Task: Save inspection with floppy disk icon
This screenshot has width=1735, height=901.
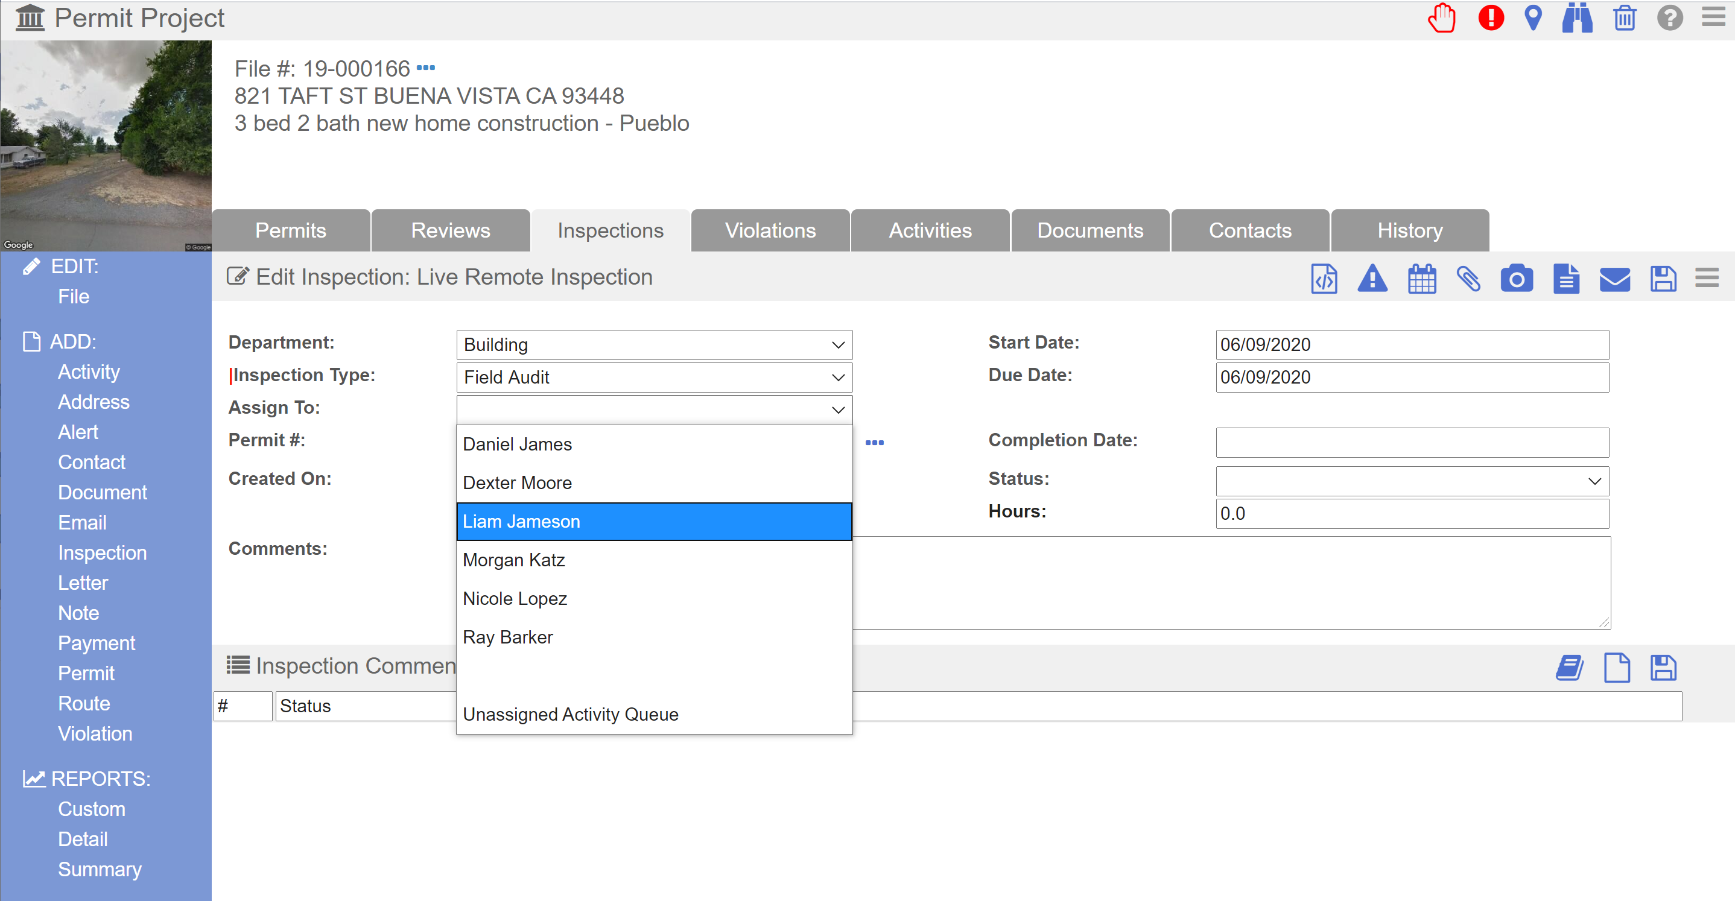Action: click(x=1663, y=278)
